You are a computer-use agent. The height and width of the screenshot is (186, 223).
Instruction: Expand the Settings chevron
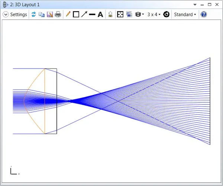[6, 14]
